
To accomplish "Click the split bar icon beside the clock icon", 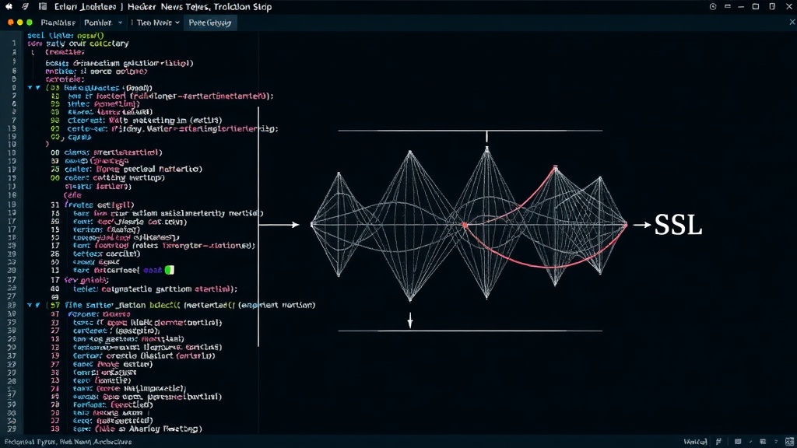I will coord(728,6).
